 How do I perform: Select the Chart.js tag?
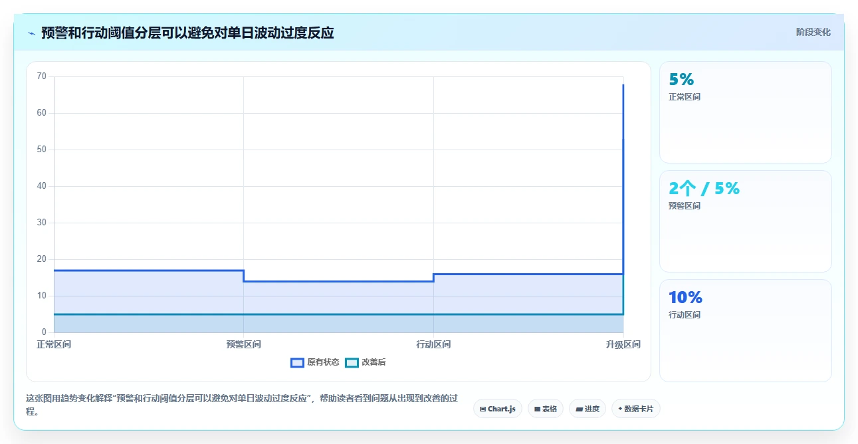[498, 409]
